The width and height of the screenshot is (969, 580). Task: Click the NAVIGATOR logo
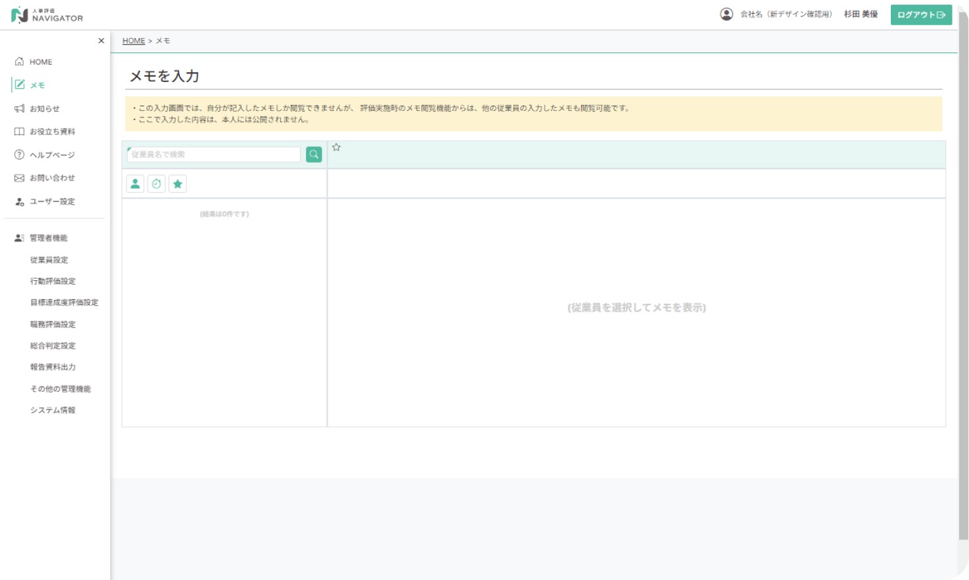(47, 15)
